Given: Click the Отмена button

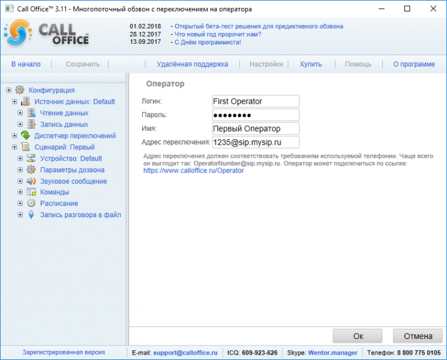Looking at the screenshot, I should pyautogui.click(x=418, y=336).
